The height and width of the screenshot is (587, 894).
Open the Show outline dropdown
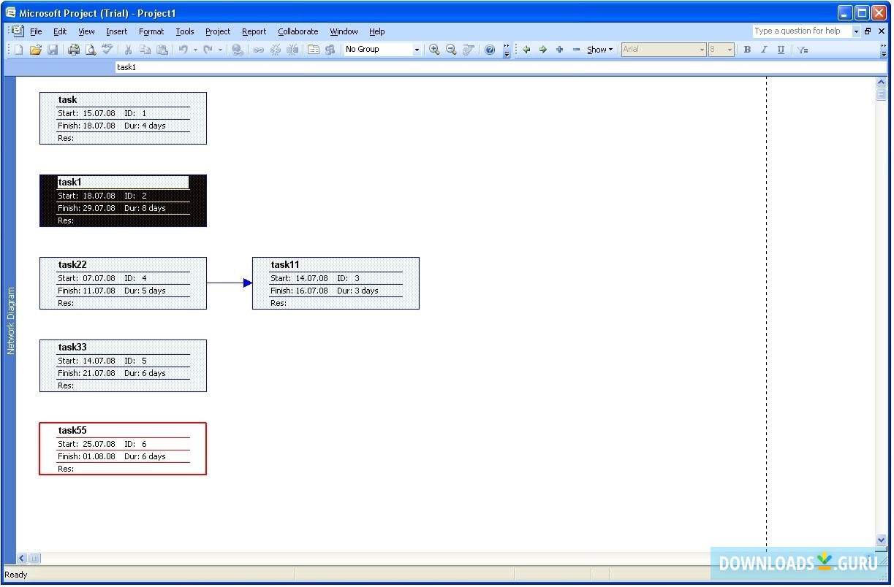click(x=599, y=50)
